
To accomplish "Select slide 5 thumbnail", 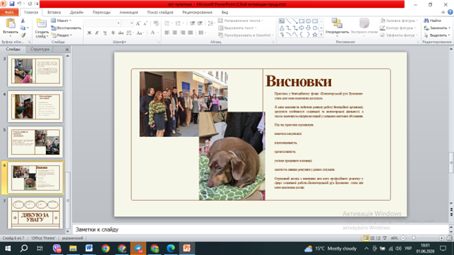I will coord(35,142).
